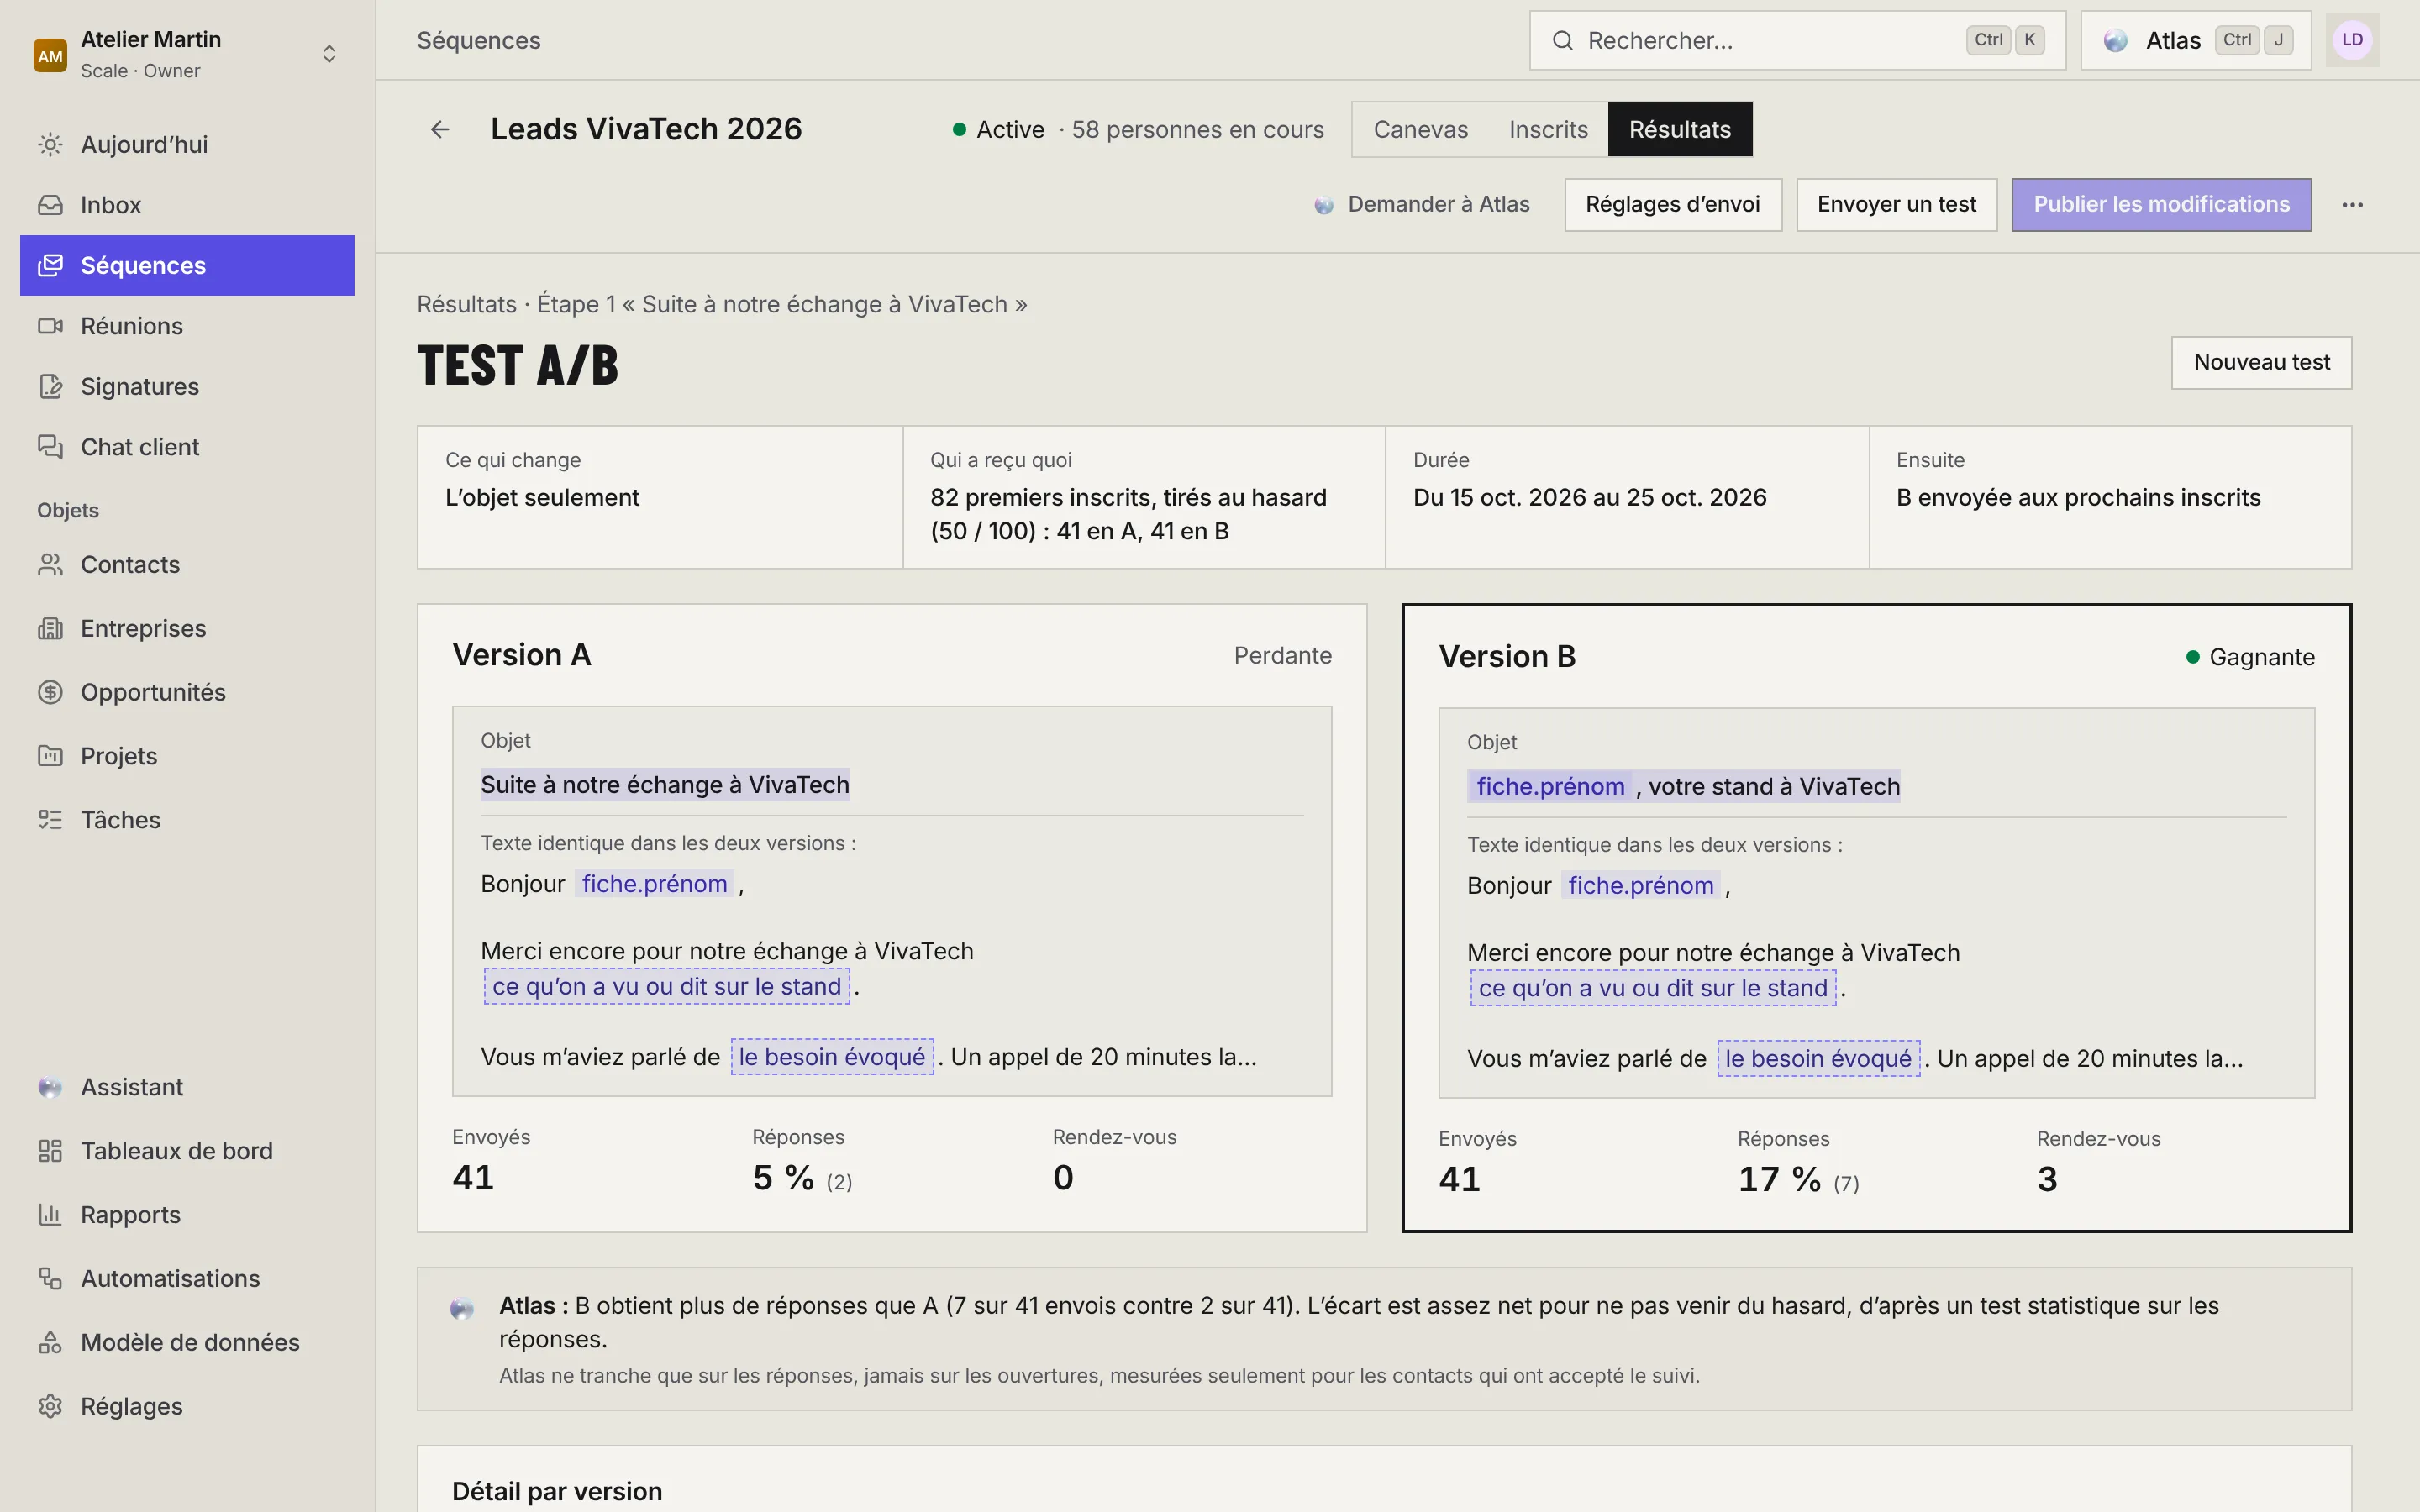Click Version A subject line text

coord(665,785)
